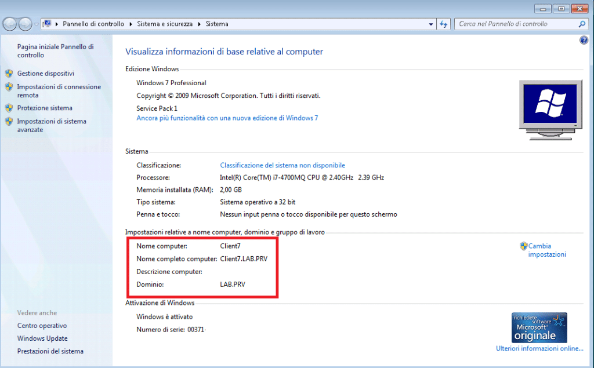Open Windows Update
The image size is (594, 368).
[x=42, y=338]
